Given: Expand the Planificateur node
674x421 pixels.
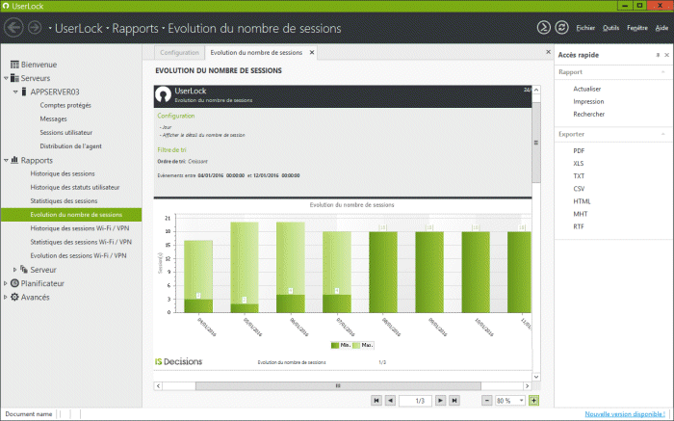Looking at the screenshot, I should [5, 283].
